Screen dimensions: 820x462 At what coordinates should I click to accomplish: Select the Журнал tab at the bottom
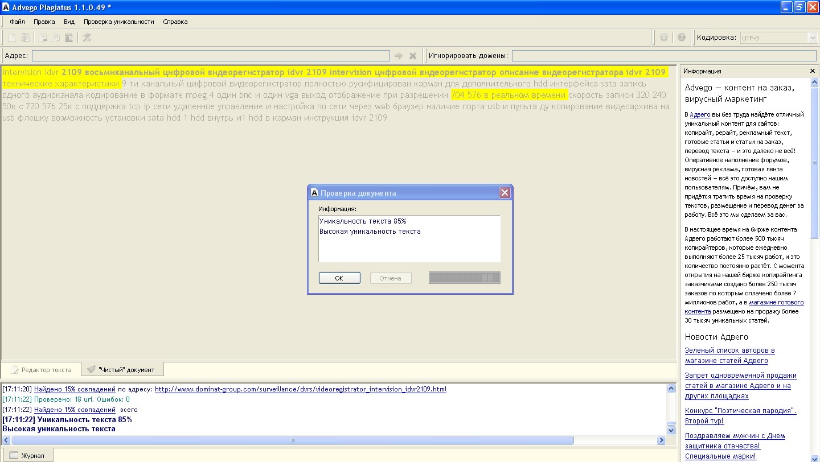pos(27,456)
